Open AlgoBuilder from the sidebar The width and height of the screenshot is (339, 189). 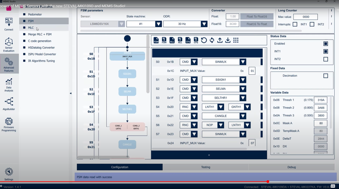(9, 104)
